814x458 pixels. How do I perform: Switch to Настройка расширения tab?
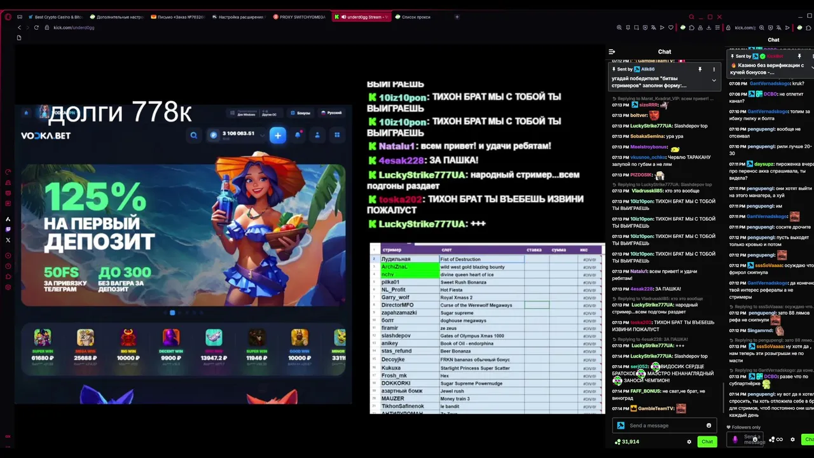tap(238, 17)
